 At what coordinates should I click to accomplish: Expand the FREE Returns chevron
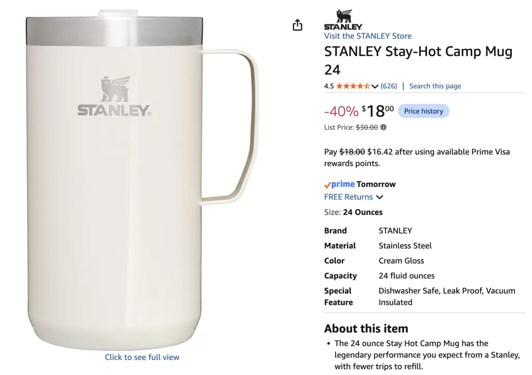[380, 197]
